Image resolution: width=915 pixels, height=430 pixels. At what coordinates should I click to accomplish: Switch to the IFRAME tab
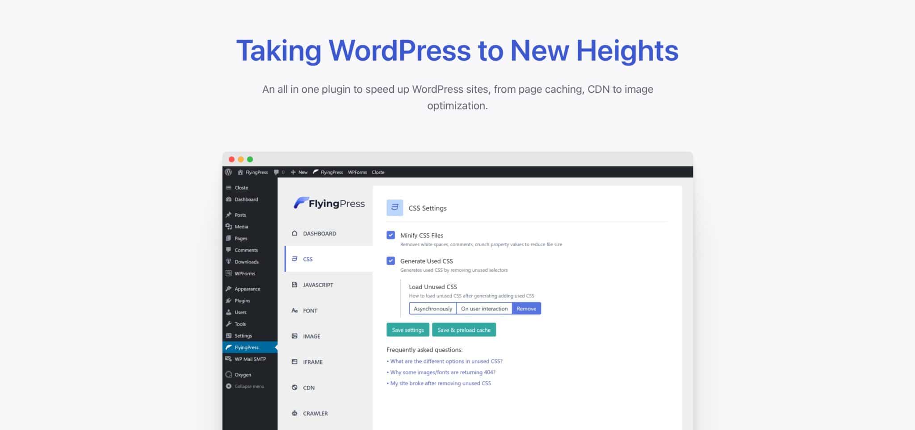tap(329, 362)
